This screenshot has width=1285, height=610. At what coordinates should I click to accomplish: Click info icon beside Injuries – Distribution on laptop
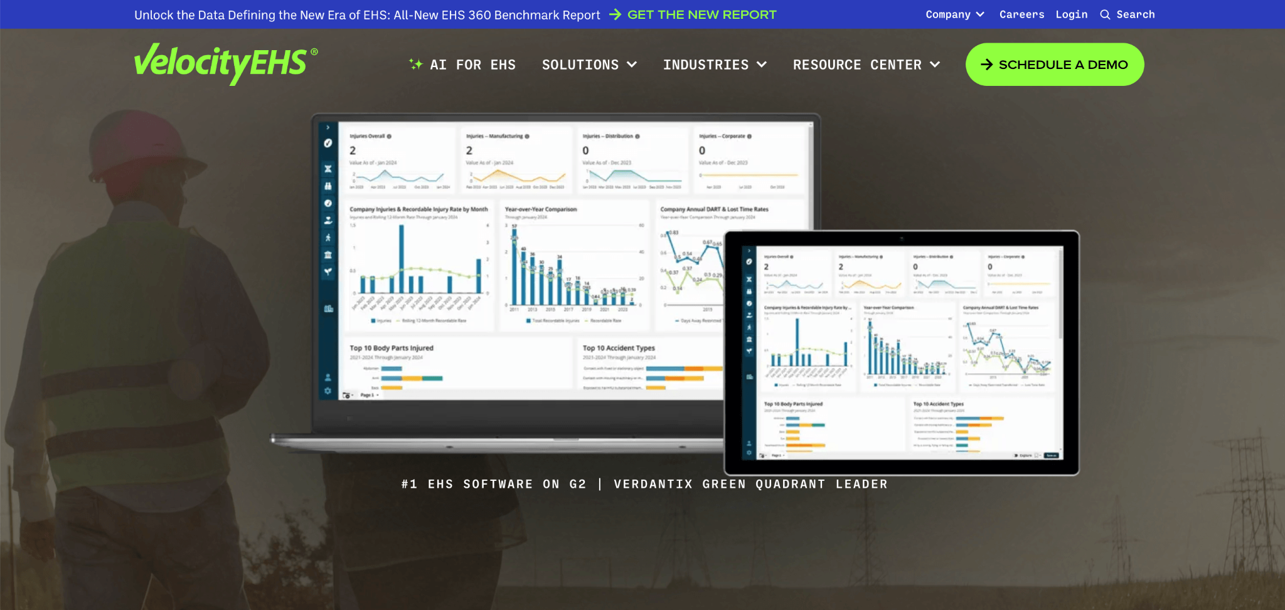[x=637, y=136]
